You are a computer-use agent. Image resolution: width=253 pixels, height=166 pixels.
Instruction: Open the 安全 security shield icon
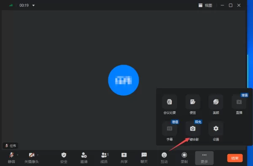tap(64, 155)
